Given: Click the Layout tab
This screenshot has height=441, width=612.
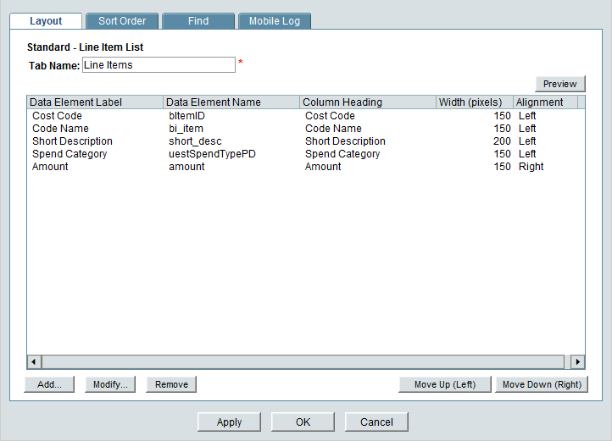Looking at the screenshot, I should pos(46,21).
